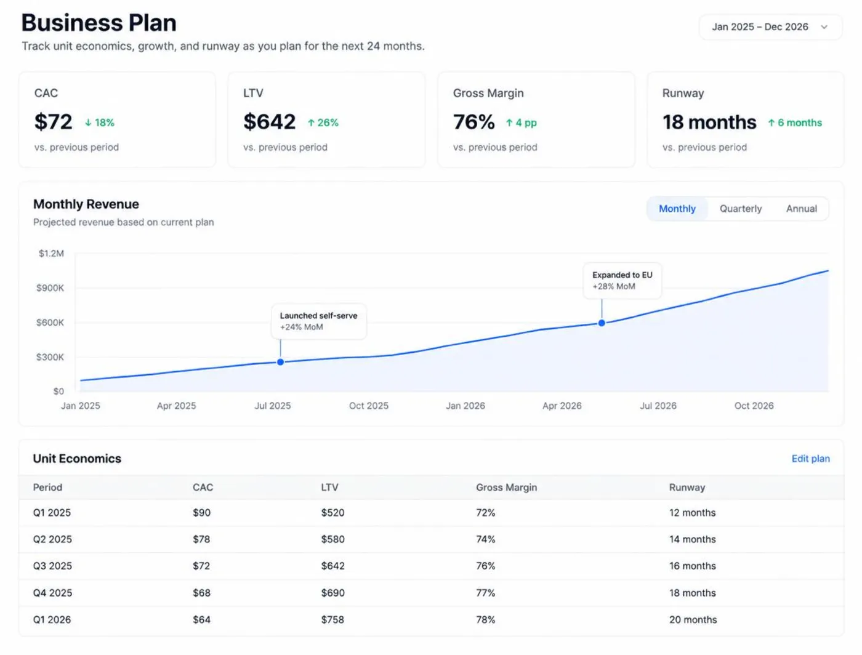Click the $642 LTV card value
The height and width of the screenshot is (655, 862).
(270, 122)
